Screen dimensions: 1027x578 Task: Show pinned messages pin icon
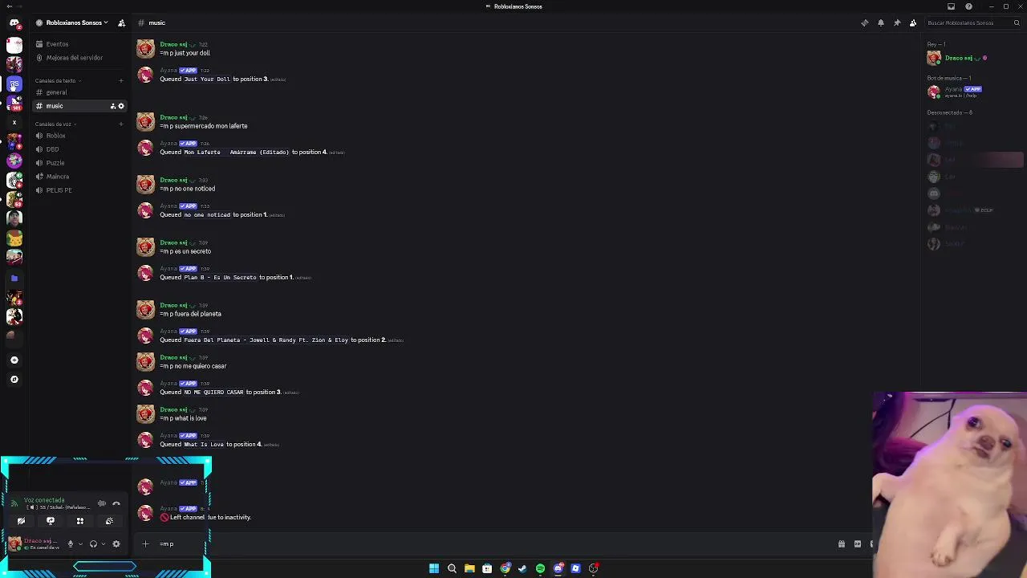[896, 22]
